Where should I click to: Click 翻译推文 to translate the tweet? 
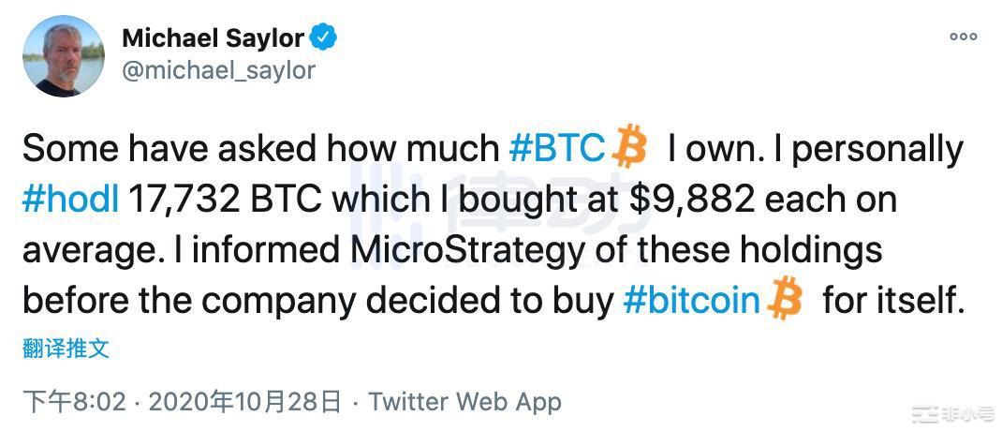click(66, 349)
